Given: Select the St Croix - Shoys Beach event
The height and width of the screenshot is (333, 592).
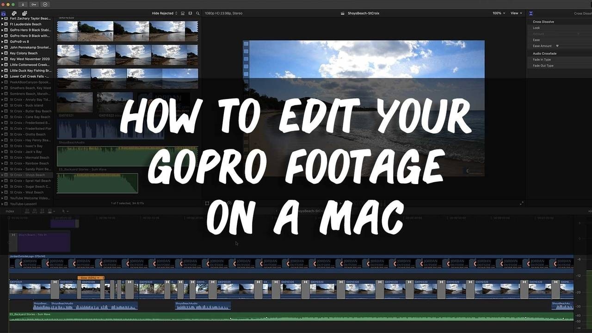Looking at the screenshot, I should [x=26, y=175].
